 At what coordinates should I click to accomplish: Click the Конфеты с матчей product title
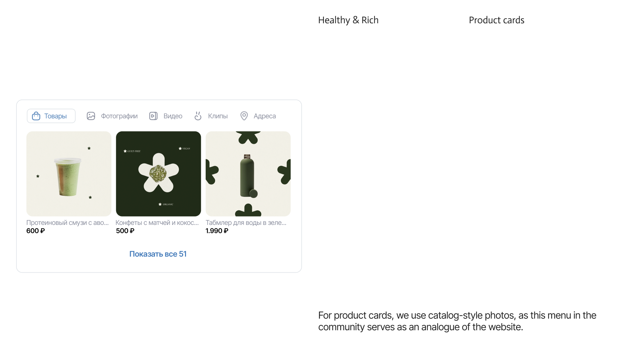tap(157, 223)
